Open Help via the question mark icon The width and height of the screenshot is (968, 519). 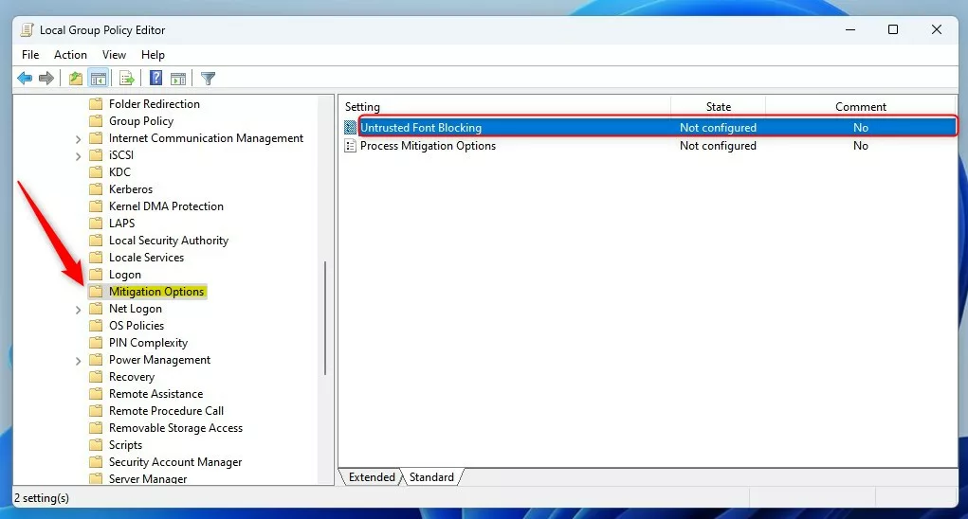(x=156, y=79)
